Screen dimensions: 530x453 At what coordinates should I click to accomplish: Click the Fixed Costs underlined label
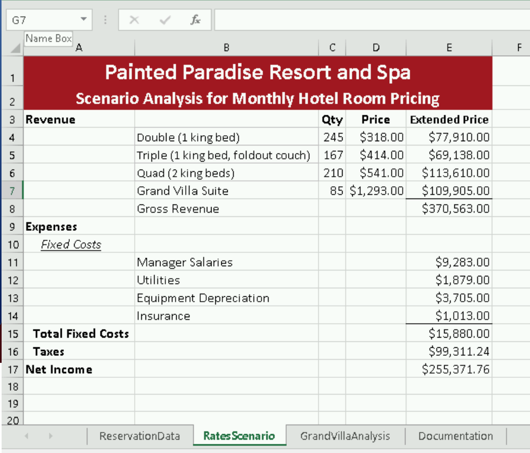point(71,244)
